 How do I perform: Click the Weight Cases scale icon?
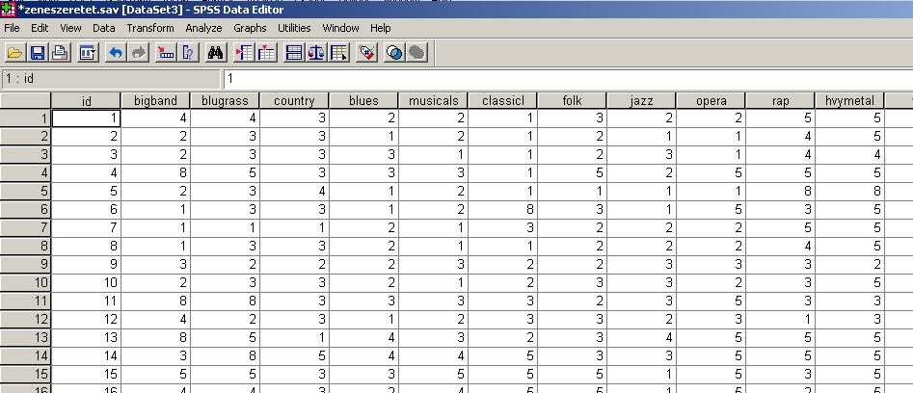pyautogui.click(x=315, y=52)
